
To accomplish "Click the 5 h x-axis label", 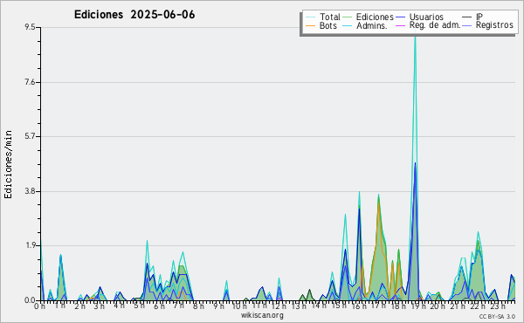I will click(x=139, y=306).
